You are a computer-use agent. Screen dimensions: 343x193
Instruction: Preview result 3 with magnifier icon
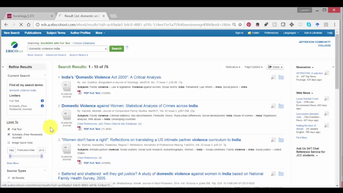[273, 140]
